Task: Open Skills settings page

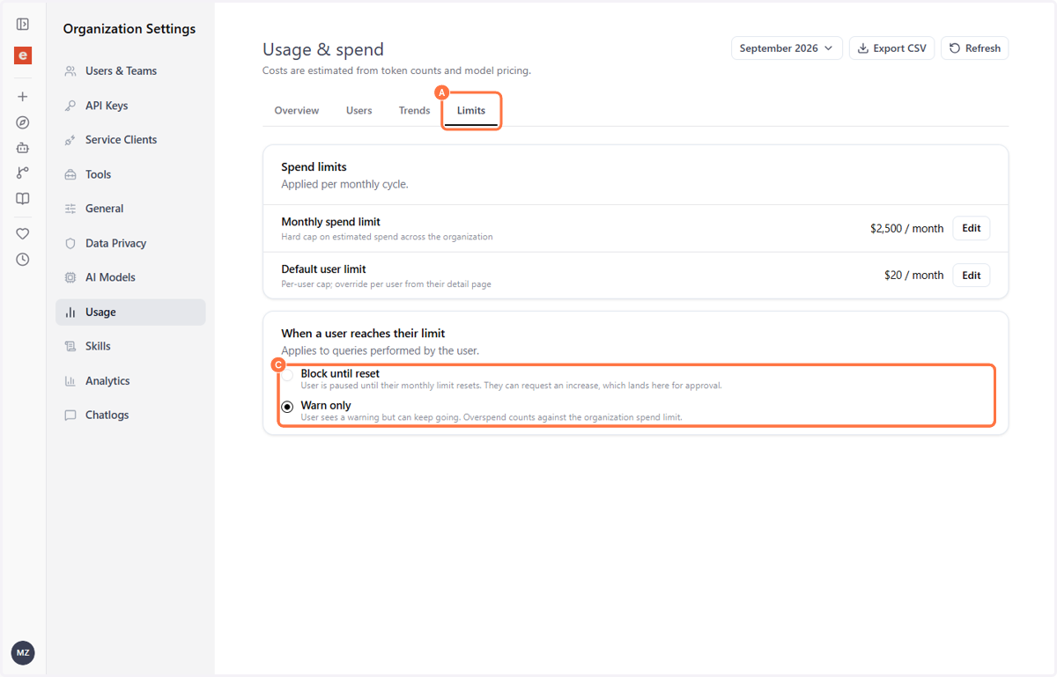Action: point(130,347)
